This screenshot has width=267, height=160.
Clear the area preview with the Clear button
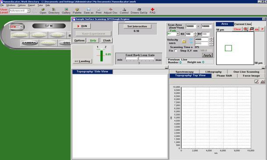coord(237,29)
